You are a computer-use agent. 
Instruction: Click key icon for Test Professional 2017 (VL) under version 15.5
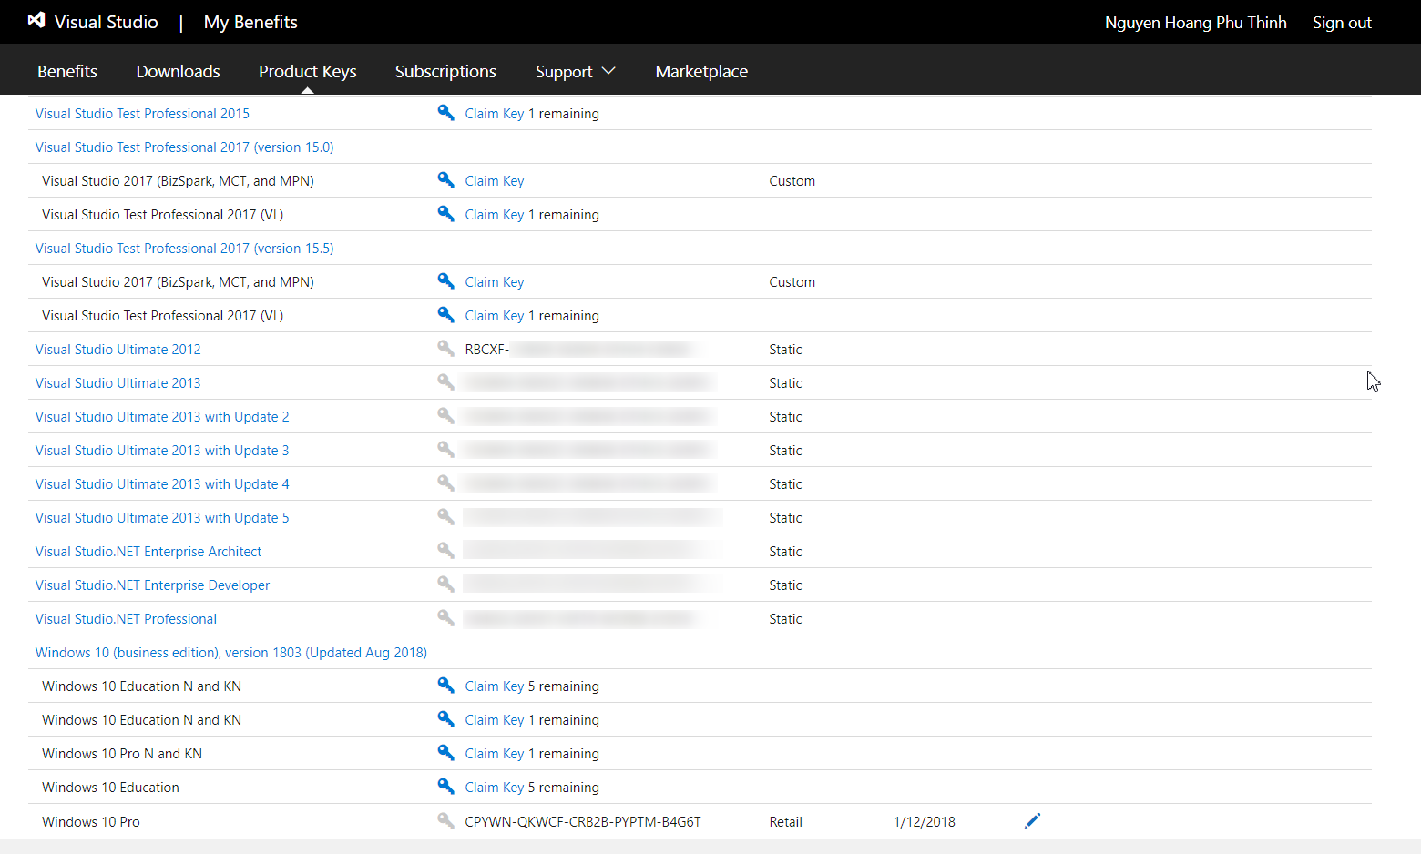point(445,315)
